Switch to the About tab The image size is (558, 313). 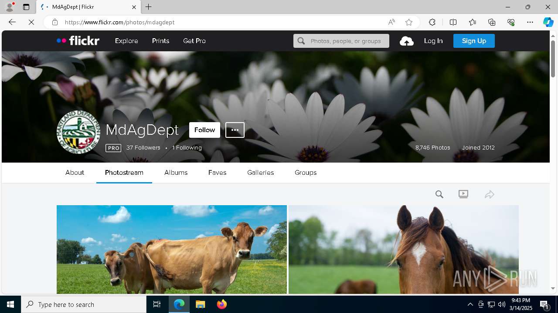pos(75,173)
